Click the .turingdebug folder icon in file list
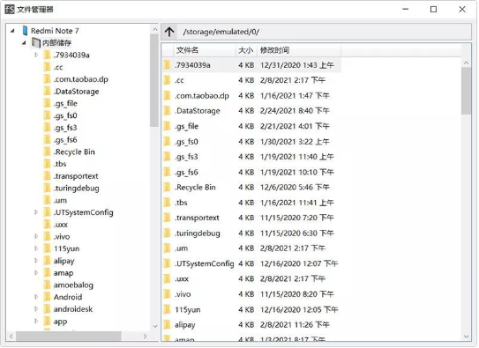Image resolution: width=479 pixels, height=348 pixels. point(167,233)
